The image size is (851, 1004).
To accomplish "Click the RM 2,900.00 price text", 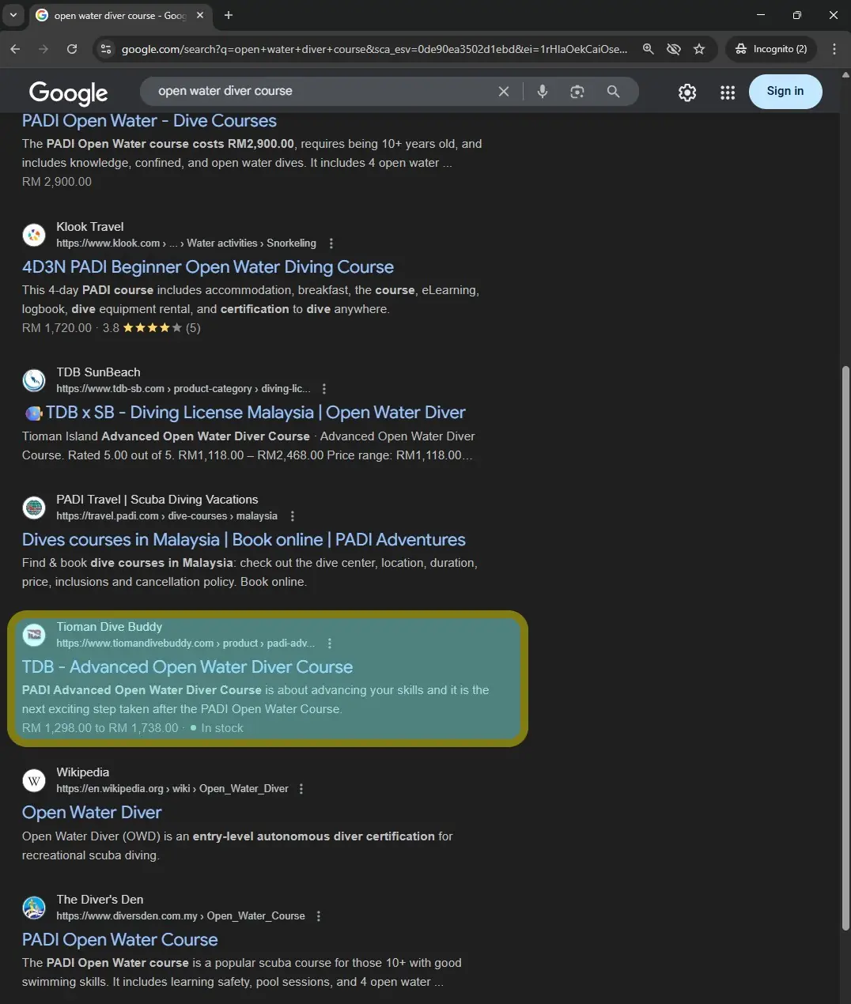I will [57, 182].
